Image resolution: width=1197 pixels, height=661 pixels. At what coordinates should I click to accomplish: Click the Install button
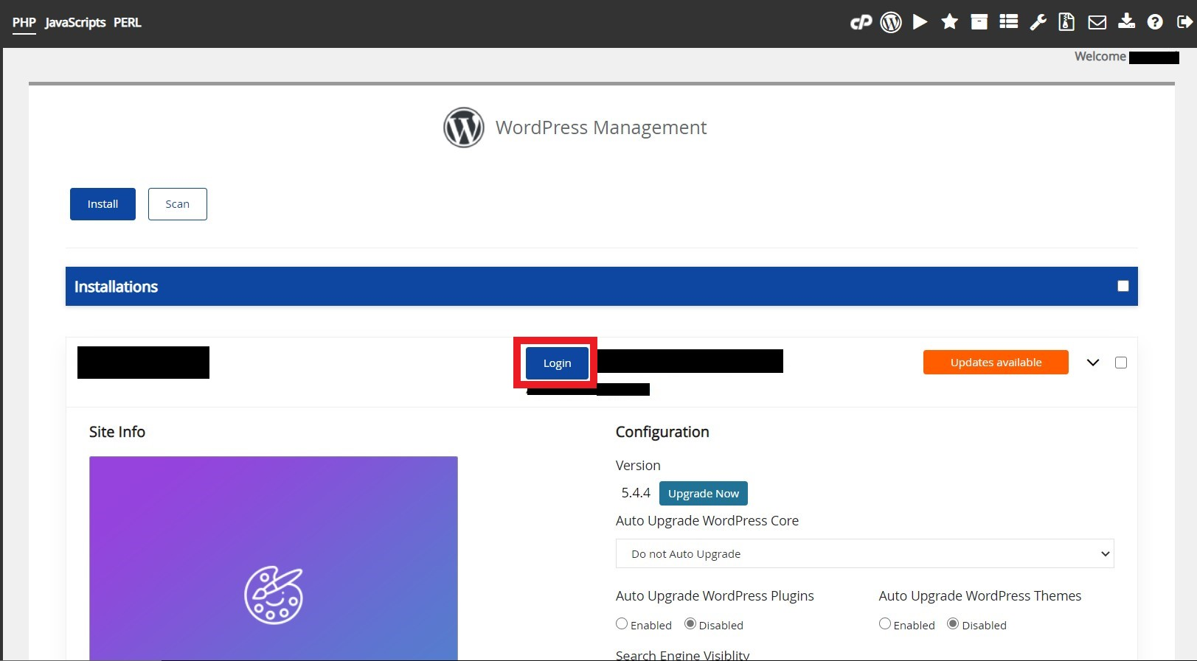(103, 204)
